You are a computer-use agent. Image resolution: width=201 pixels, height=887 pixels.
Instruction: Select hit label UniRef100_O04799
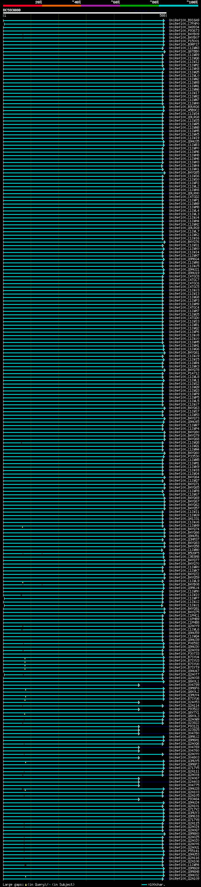tap(184, 685)
